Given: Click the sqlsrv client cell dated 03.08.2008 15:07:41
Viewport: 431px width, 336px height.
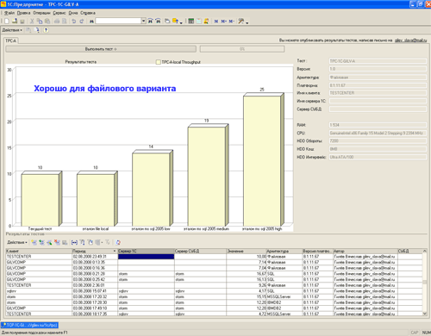Looking at the screenshot, I should (x=39, y=291).
